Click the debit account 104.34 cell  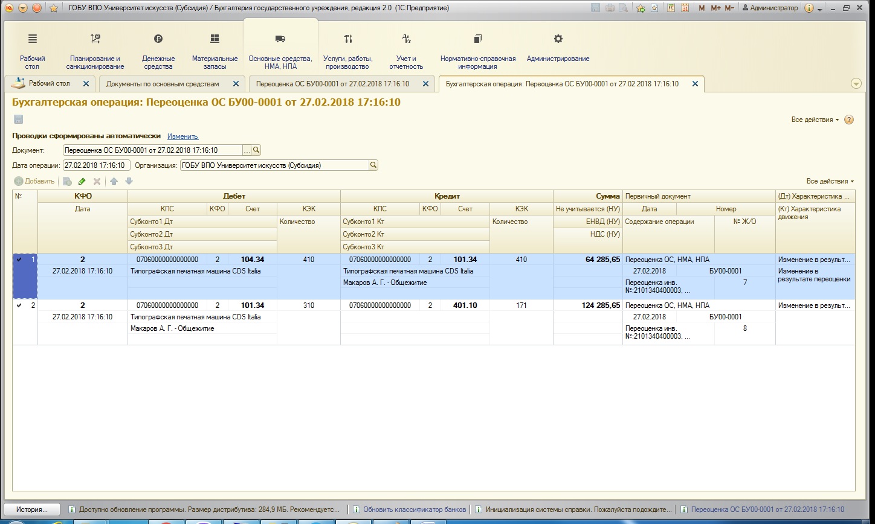pos(252,260)
